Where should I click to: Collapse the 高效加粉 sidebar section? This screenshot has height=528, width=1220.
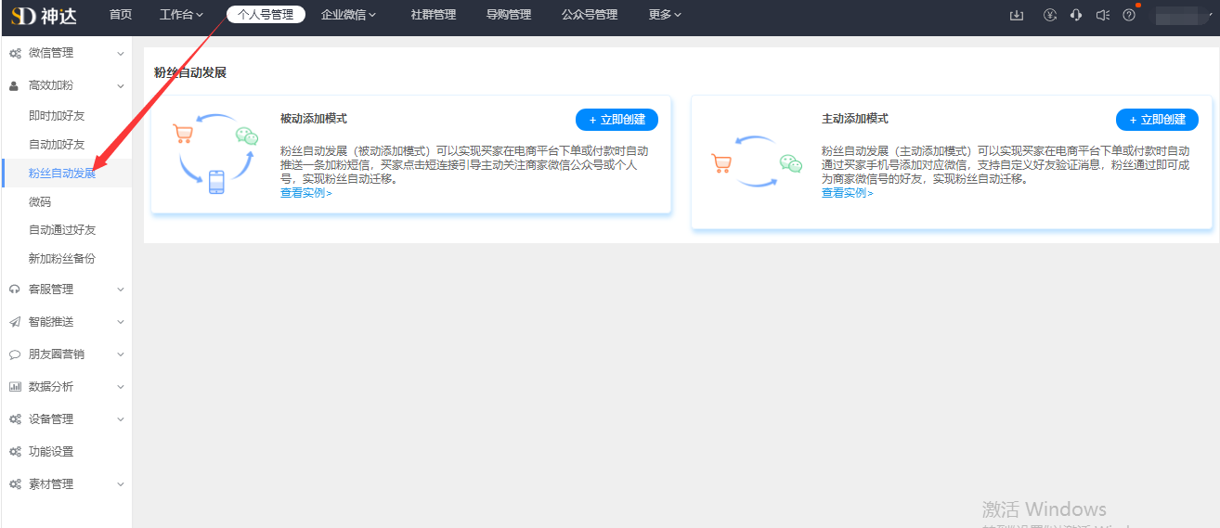(x=65, y=85)
